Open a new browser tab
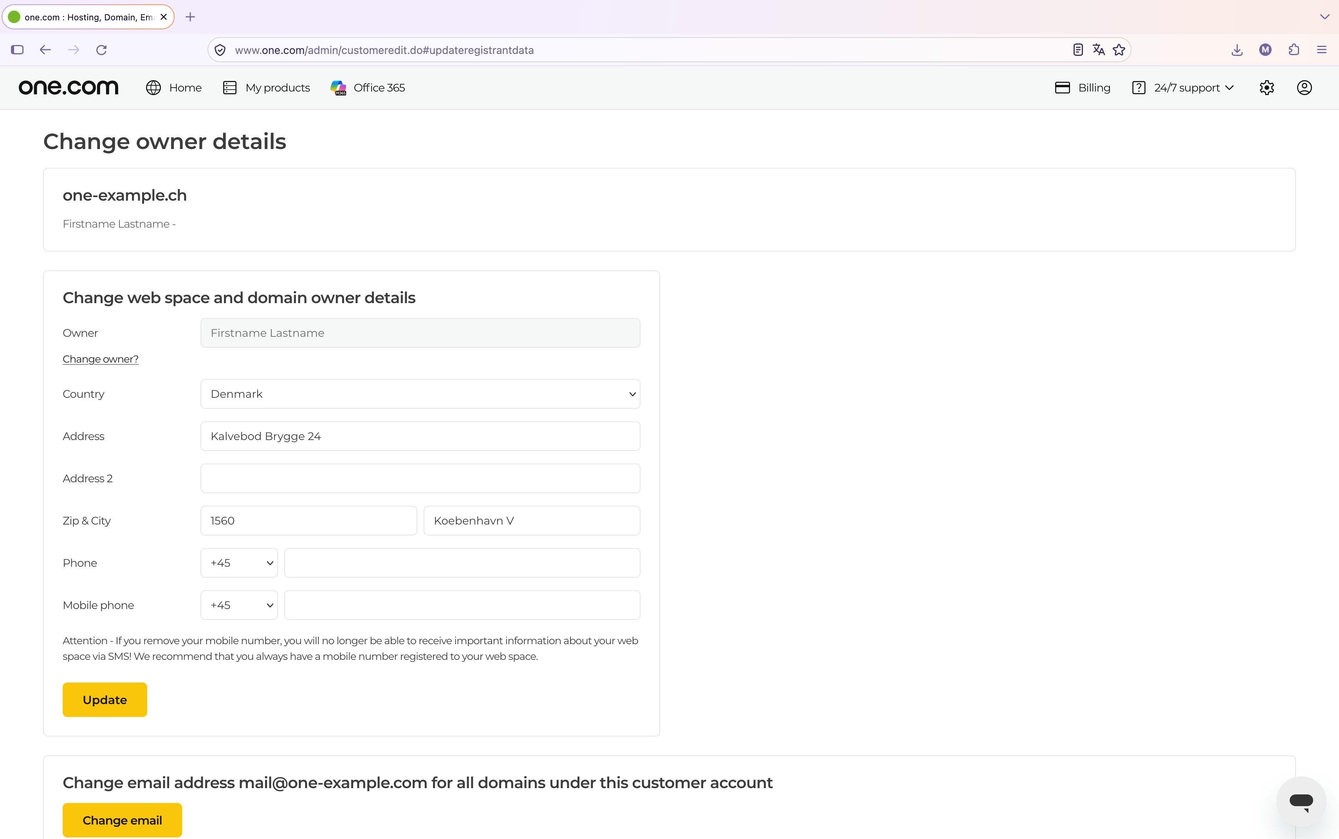Viewport: 1339px width, 839px height. 190,17
